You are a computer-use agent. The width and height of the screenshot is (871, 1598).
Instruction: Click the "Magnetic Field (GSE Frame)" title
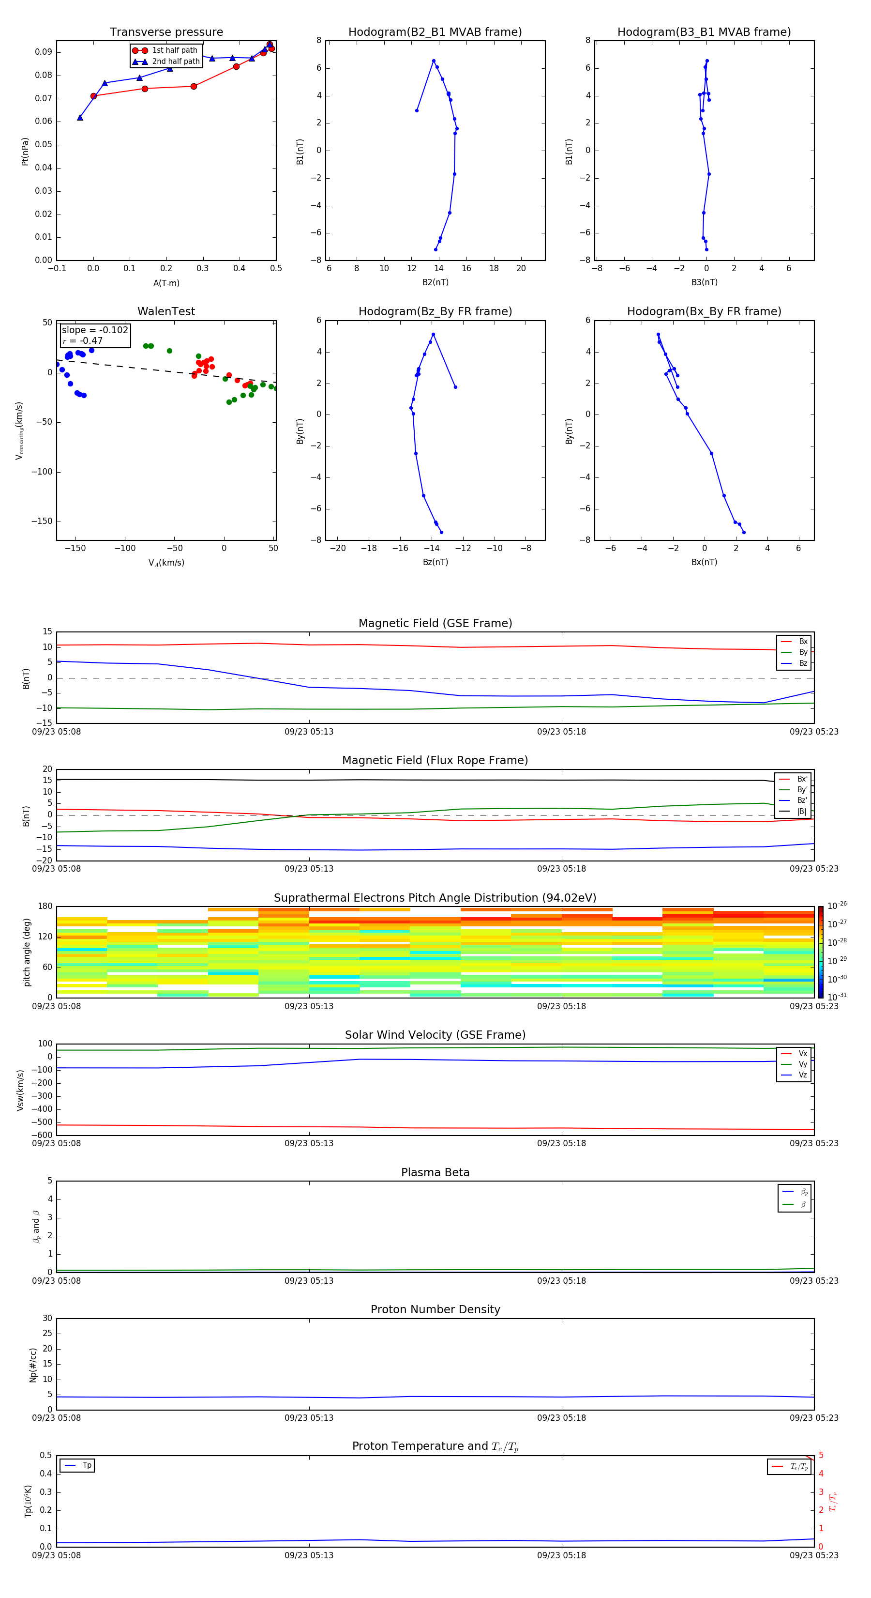point(435,623)
